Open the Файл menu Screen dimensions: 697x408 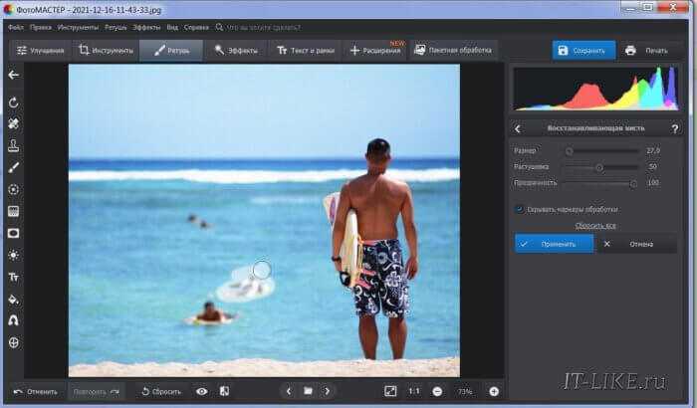click(x=16, y=28)
